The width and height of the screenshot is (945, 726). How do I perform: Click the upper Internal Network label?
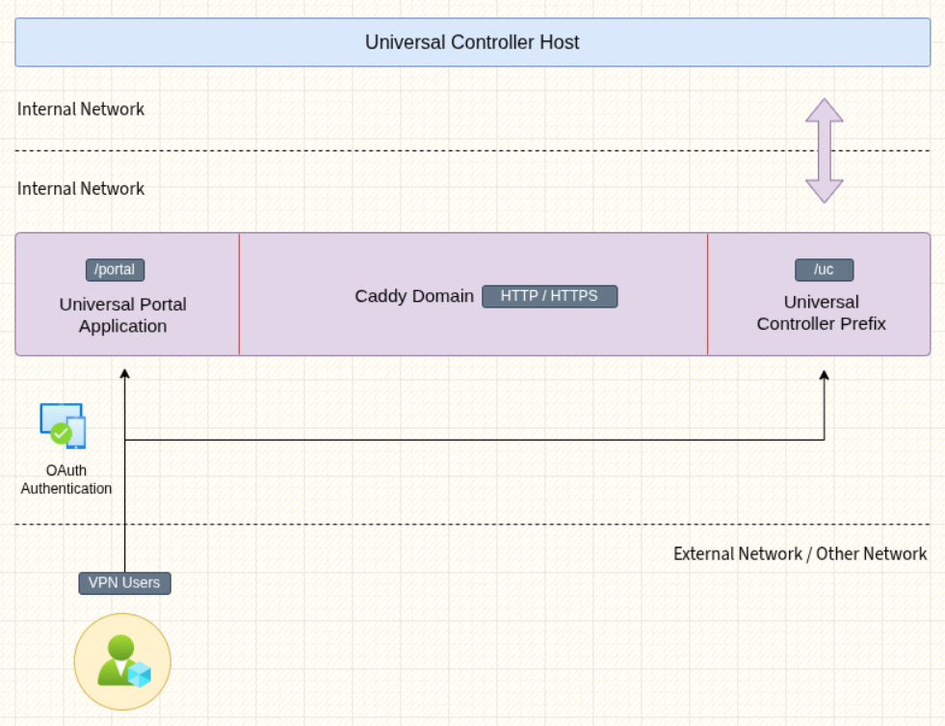(81, 109)
